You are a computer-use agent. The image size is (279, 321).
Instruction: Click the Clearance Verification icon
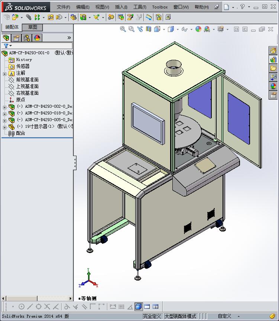pyautogui.click(x=158, y=17)
